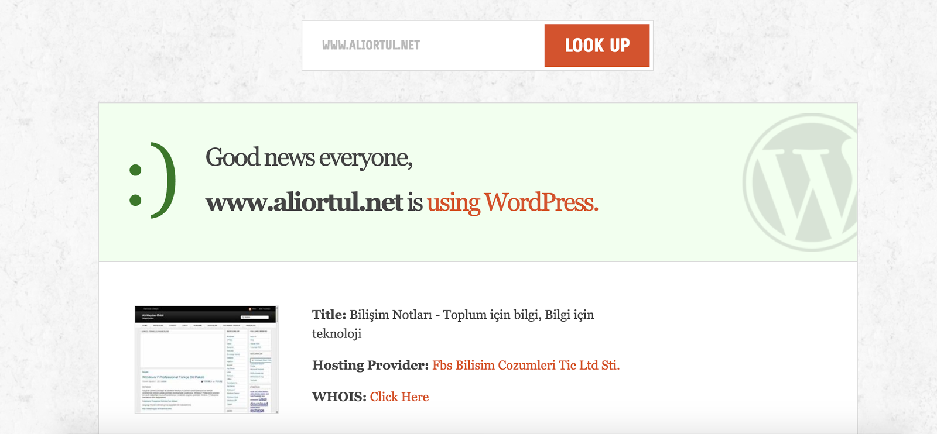Select the 'www.aliortul.net' bold domain text
The image size is (937, 434).
pyautogui.click(x=304, y=203)
